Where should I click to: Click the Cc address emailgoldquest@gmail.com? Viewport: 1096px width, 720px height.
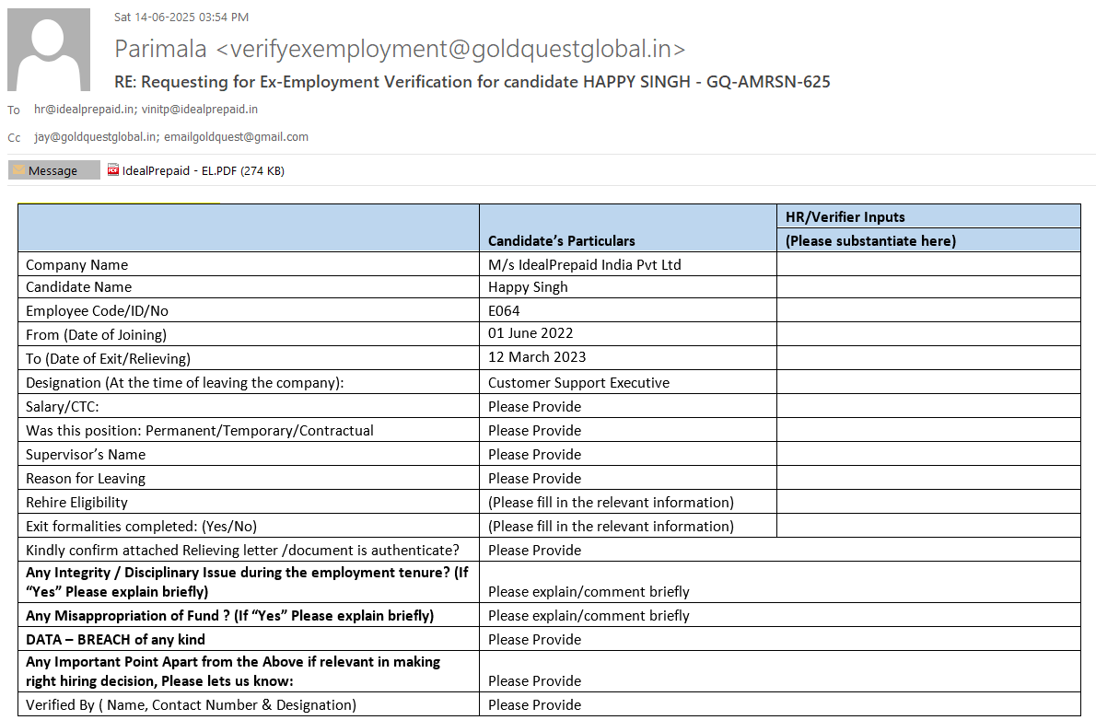(x=236, y=137)
